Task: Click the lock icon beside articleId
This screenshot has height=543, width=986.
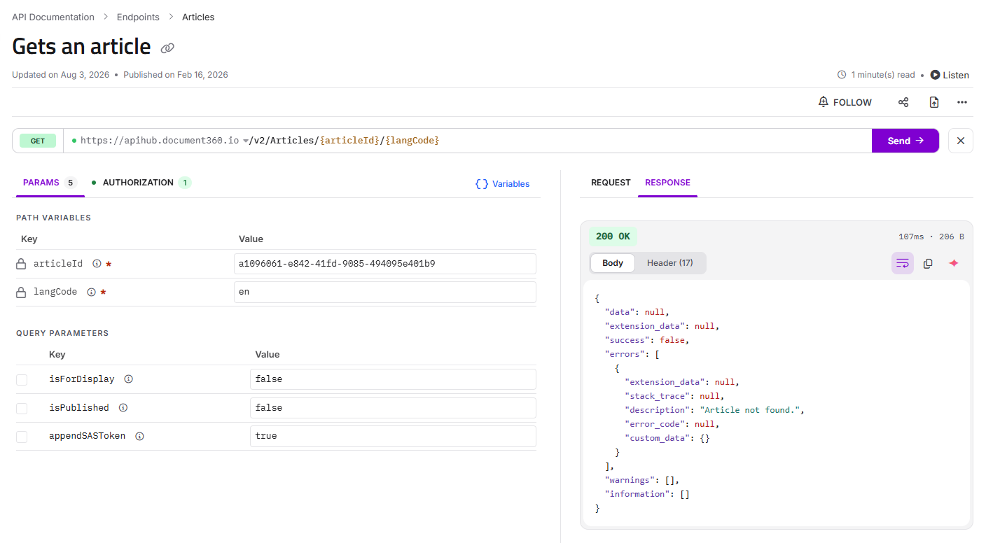Action: (x=22, y=264)
